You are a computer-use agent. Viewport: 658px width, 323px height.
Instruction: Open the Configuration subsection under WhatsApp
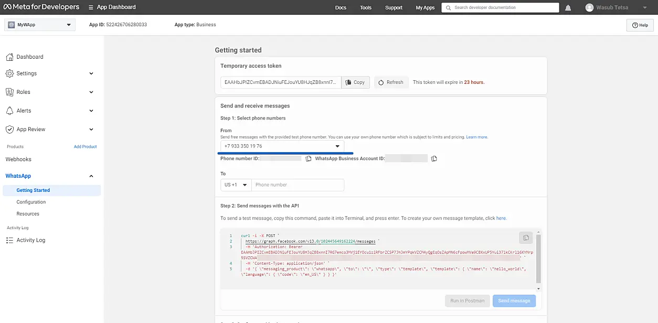click(31, 202)
